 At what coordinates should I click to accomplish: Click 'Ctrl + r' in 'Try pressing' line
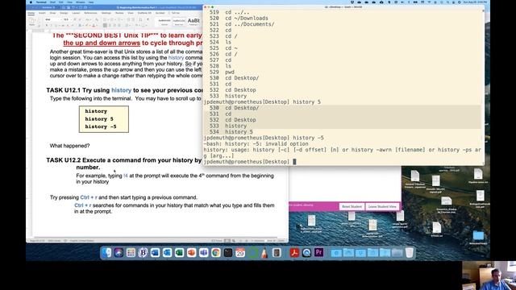89,197
